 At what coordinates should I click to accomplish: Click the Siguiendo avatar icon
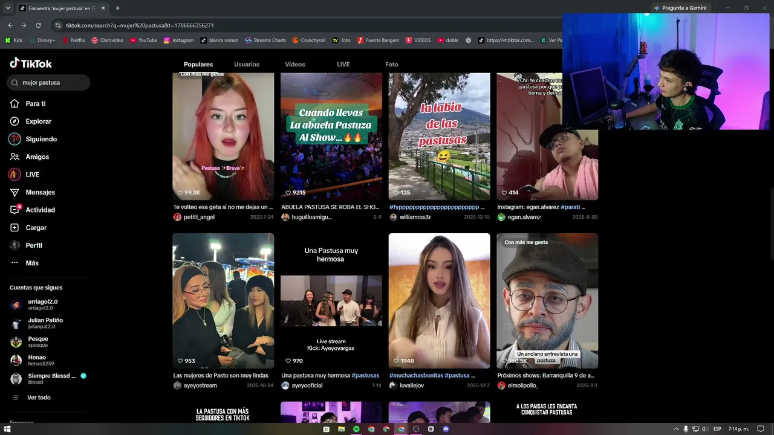tap(15, 139)
